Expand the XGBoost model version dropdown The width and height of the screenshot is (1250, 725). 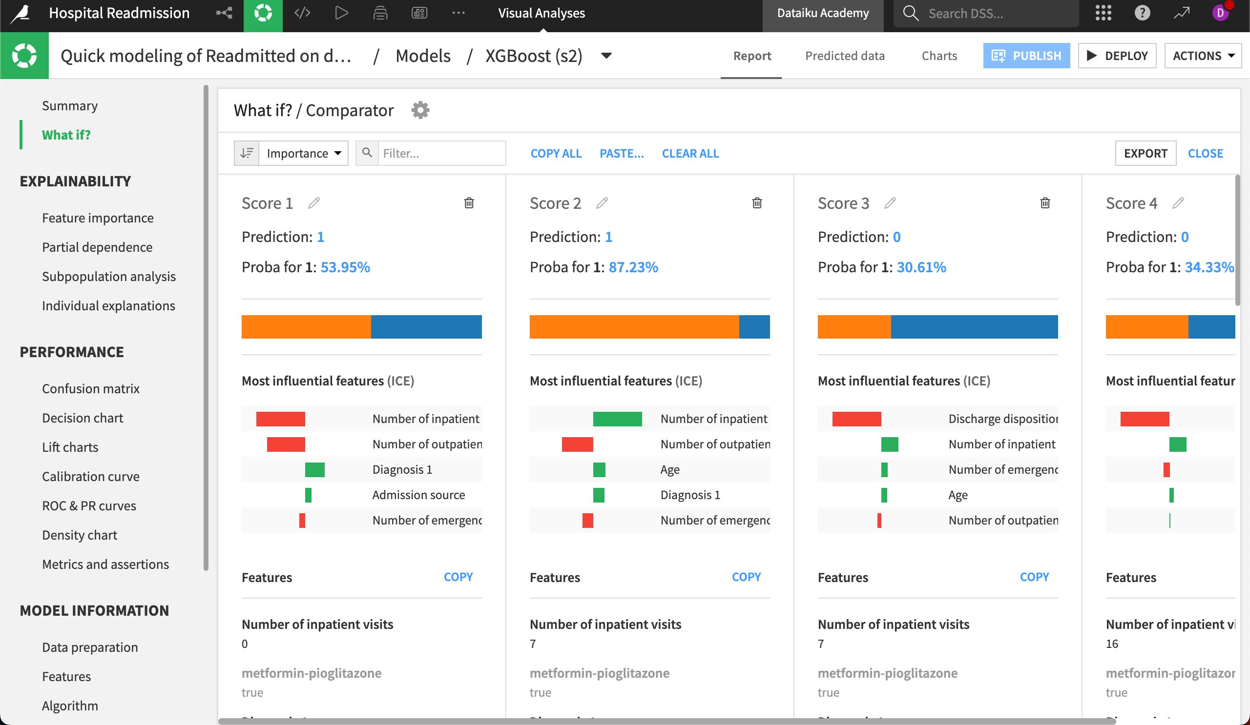[x=606, y=55]
